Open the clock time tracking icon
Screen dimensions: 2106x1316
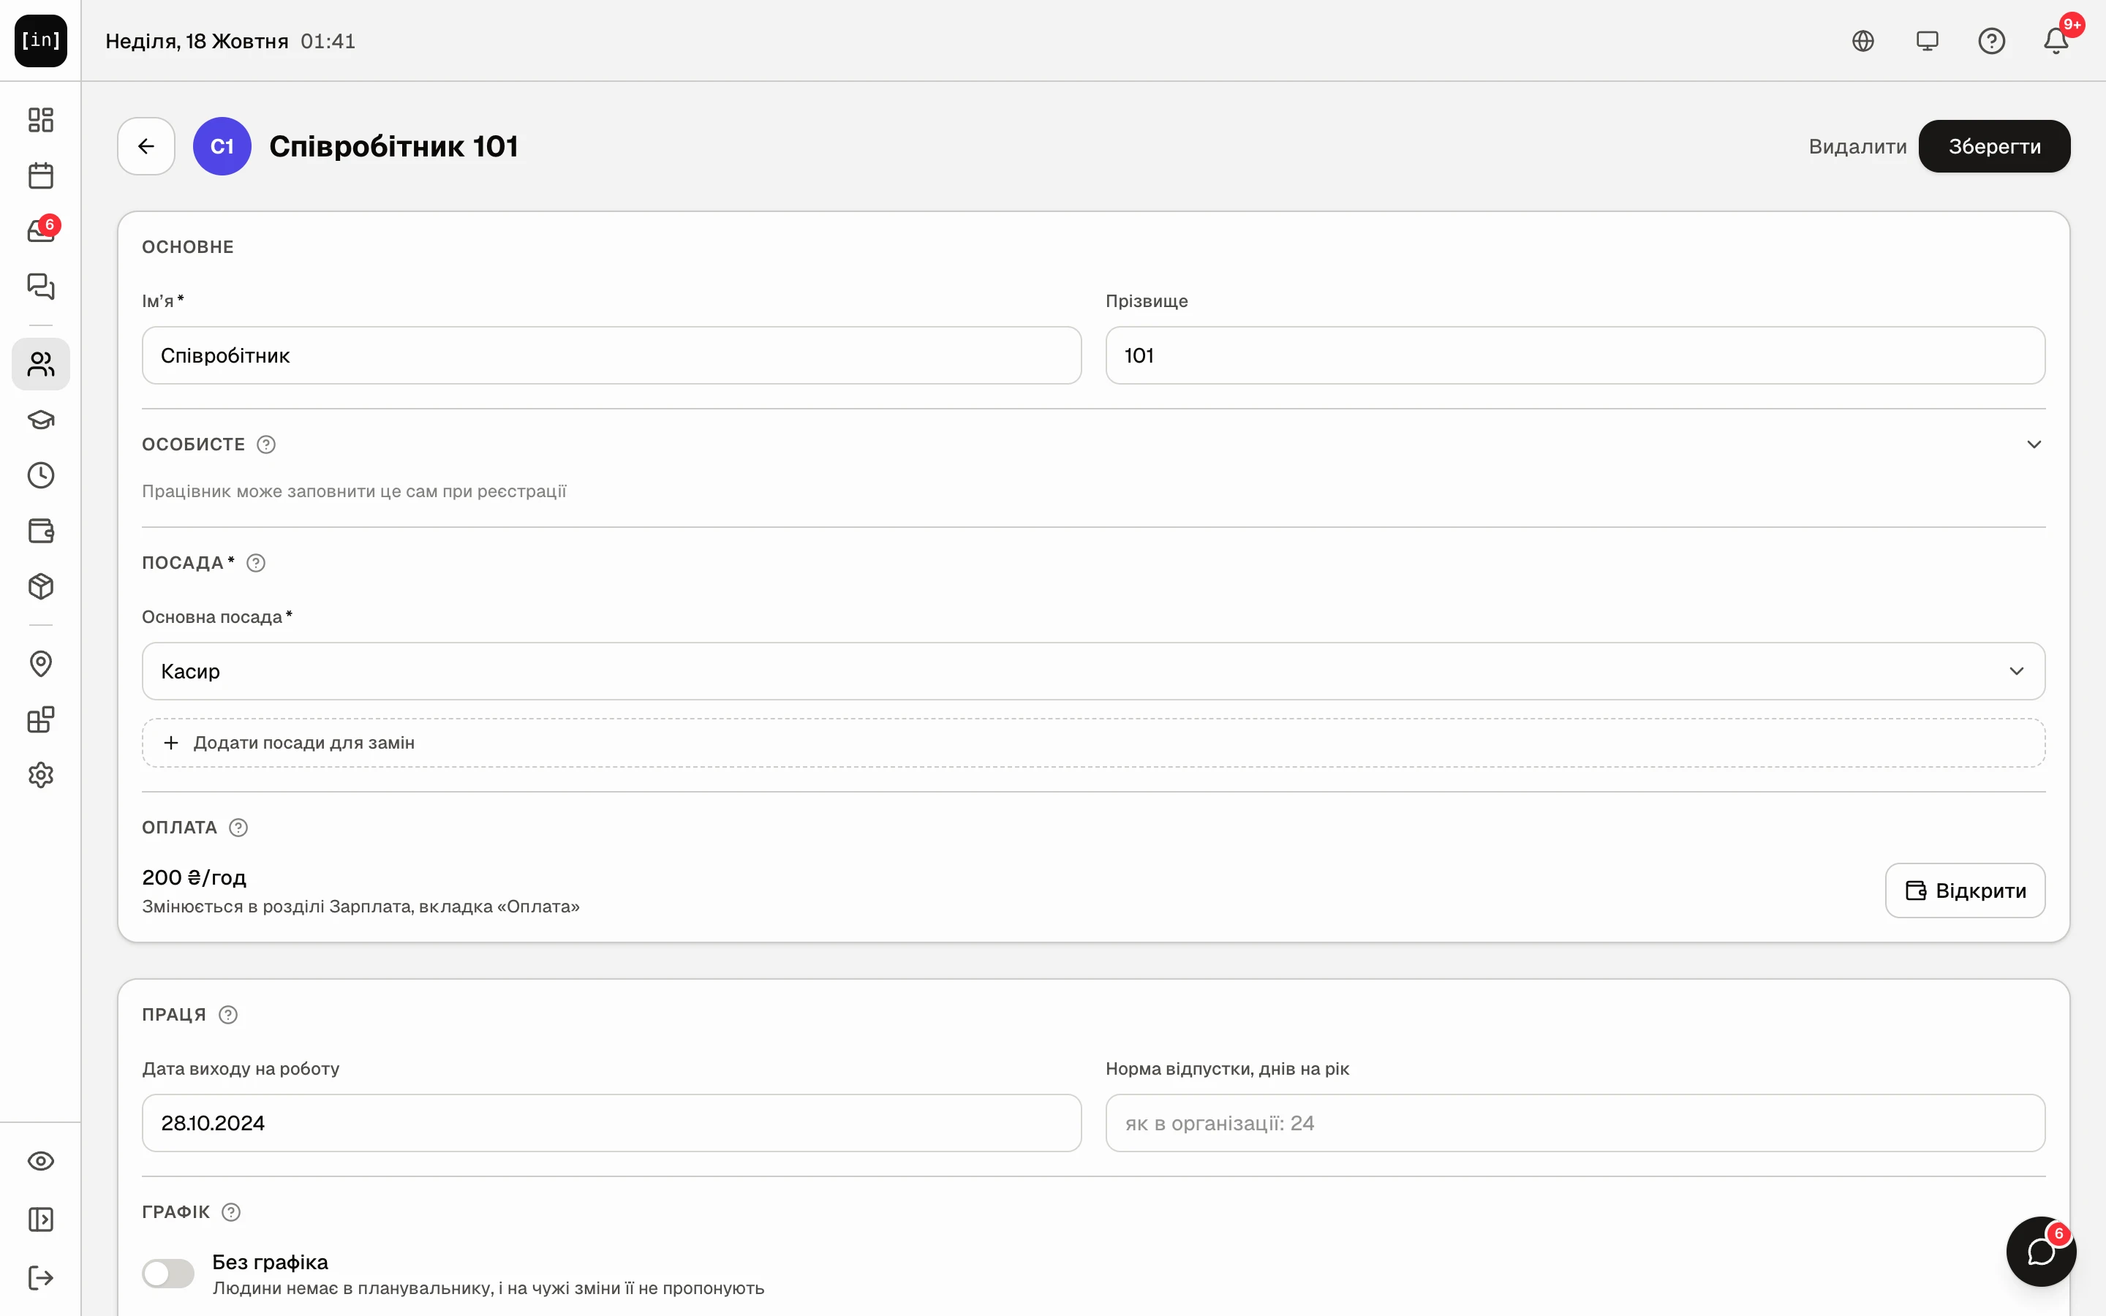click(x=41, y=475)
